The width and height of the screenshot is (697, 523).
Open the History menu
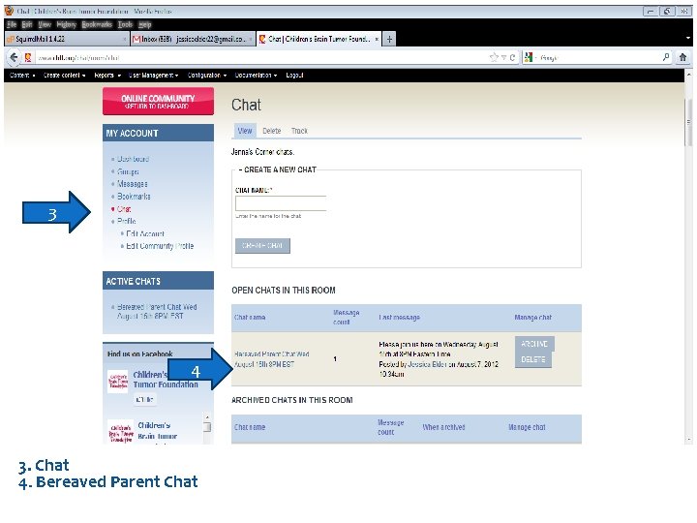pos(66,24)
